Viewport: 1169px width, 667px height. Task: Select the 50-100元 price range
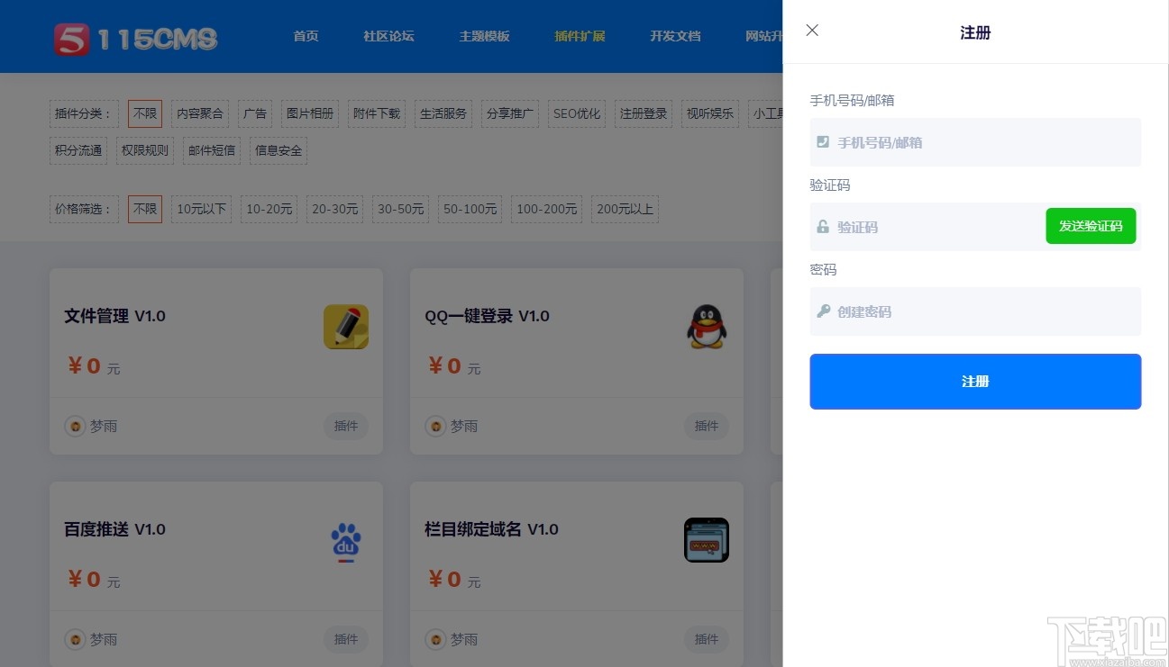[470, 209]
